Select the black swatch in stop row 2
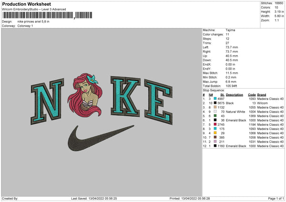Image resolution: width=286 pixels, height=202 pixels. coord(215,103)
